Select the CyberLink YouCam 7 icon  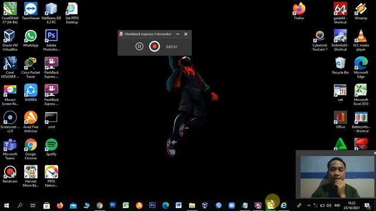(x=320, y=40)
